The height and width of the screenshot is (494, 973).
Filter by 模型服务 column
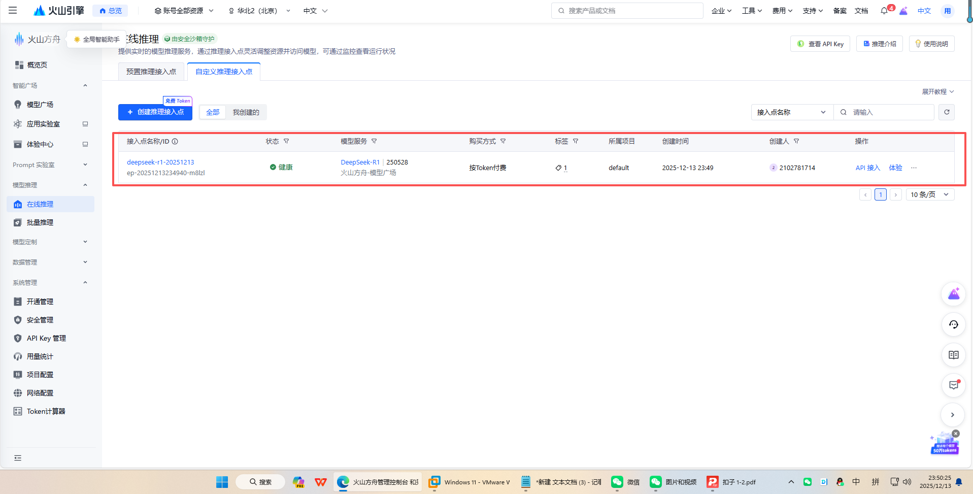pos(374,141)
